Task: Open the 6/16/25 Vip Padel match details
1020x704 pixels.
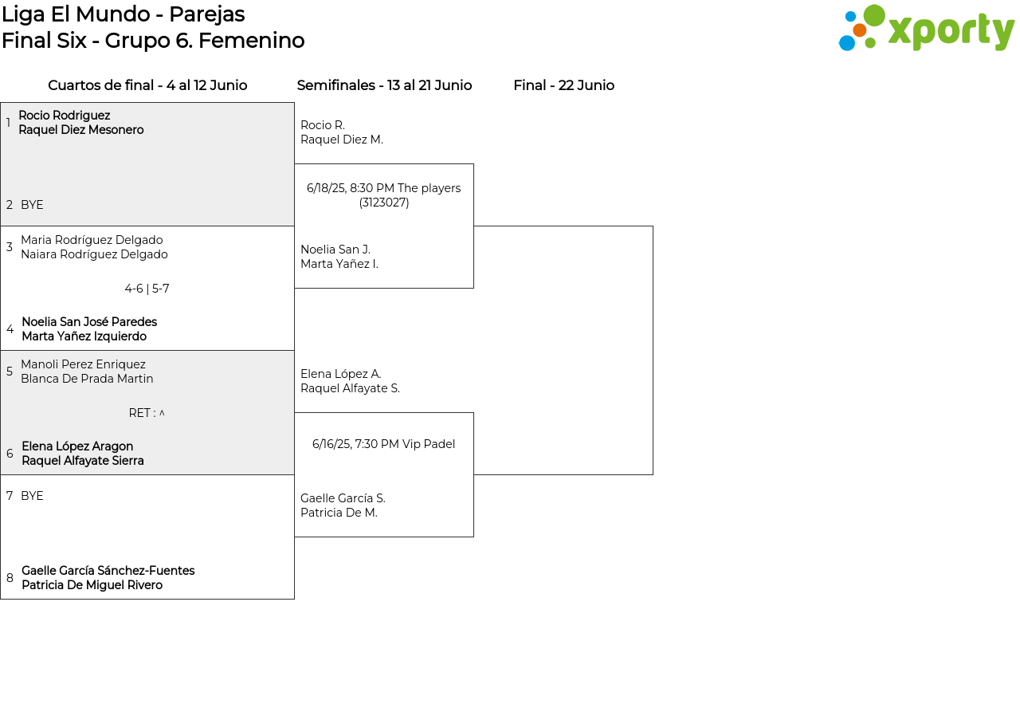Action: [x=384, y=444]
